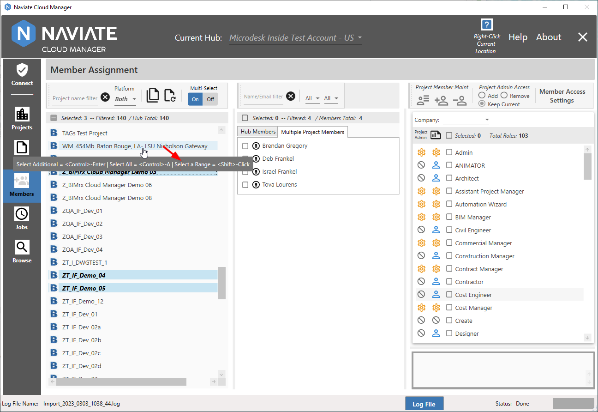
Task: Open the Browse sidebar section
Action: (x=22, y=252)
